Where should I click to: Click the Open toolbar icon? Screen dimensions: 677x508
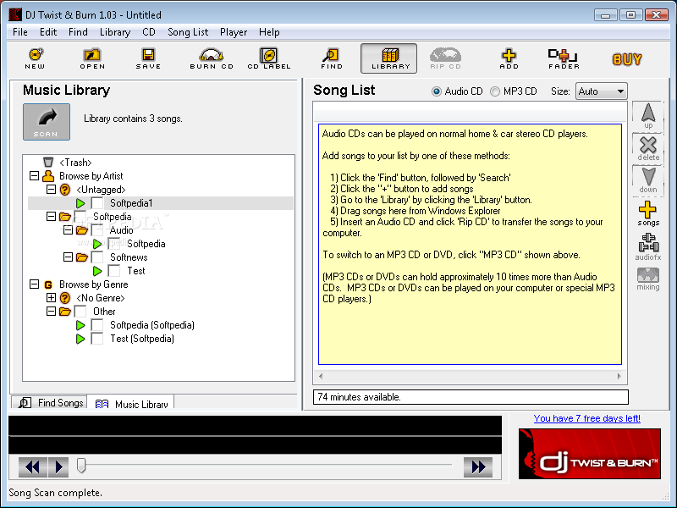(92, 58)
